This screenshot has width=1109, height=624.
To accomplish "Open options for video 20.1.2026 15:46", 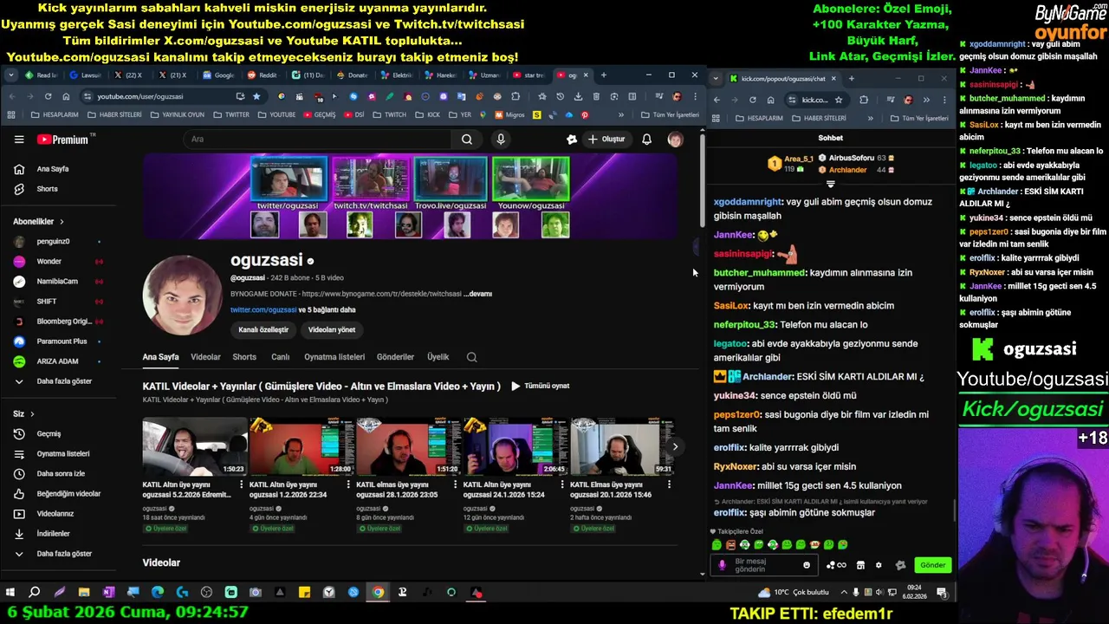I will (x=669, y=484).
